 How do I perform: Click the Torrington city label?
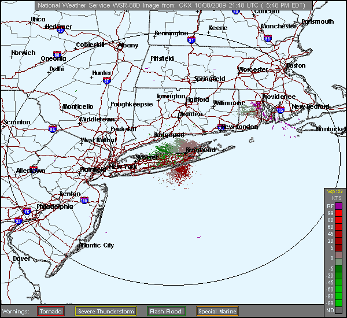(171, 96)
